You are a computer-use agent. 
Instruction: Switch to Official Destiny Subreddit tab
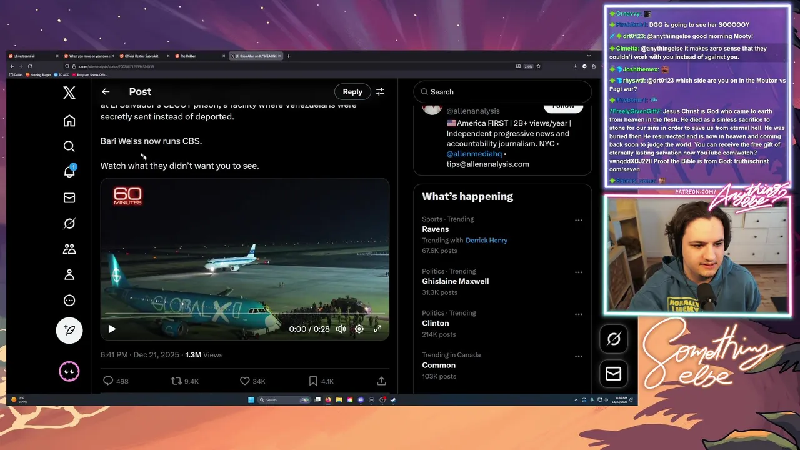pyautogui.click(x=144, y=56)
